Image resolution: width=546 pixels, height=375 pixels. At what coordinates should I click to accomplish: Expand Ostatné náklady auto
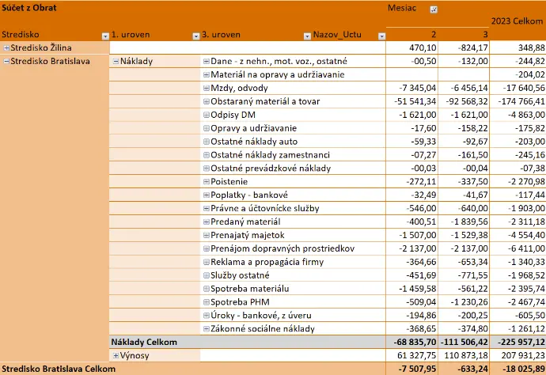(x=207, y=142)
